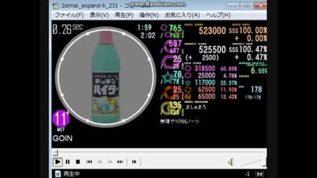Click the 1:59 time text

pyautogui.click(x=144, y=27)
